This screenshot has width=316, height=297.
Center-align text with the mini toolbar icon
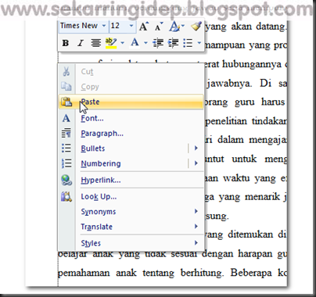tap(95, 43)
